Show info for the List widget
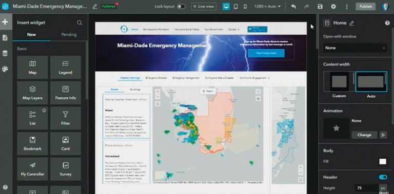Viewport: 394px width, 194px height. [x=44, y=110]
